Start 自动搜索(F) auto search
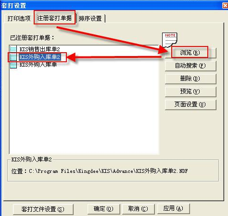Viewport: 228px width, 216px height. tap(190, 66)
